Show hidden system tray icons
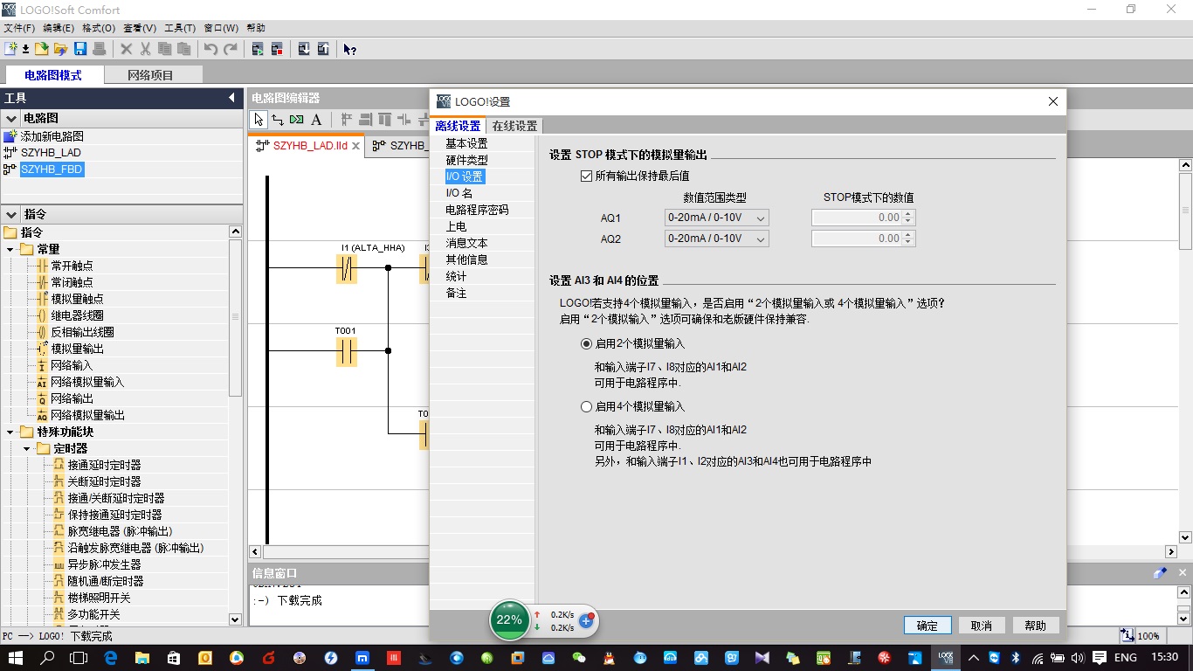Screen dimensions: 1193x671 (974, 657)
